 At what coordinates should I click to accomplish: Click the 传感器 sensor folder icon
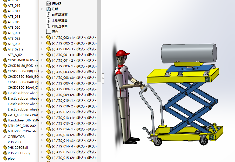coord(48,3)
